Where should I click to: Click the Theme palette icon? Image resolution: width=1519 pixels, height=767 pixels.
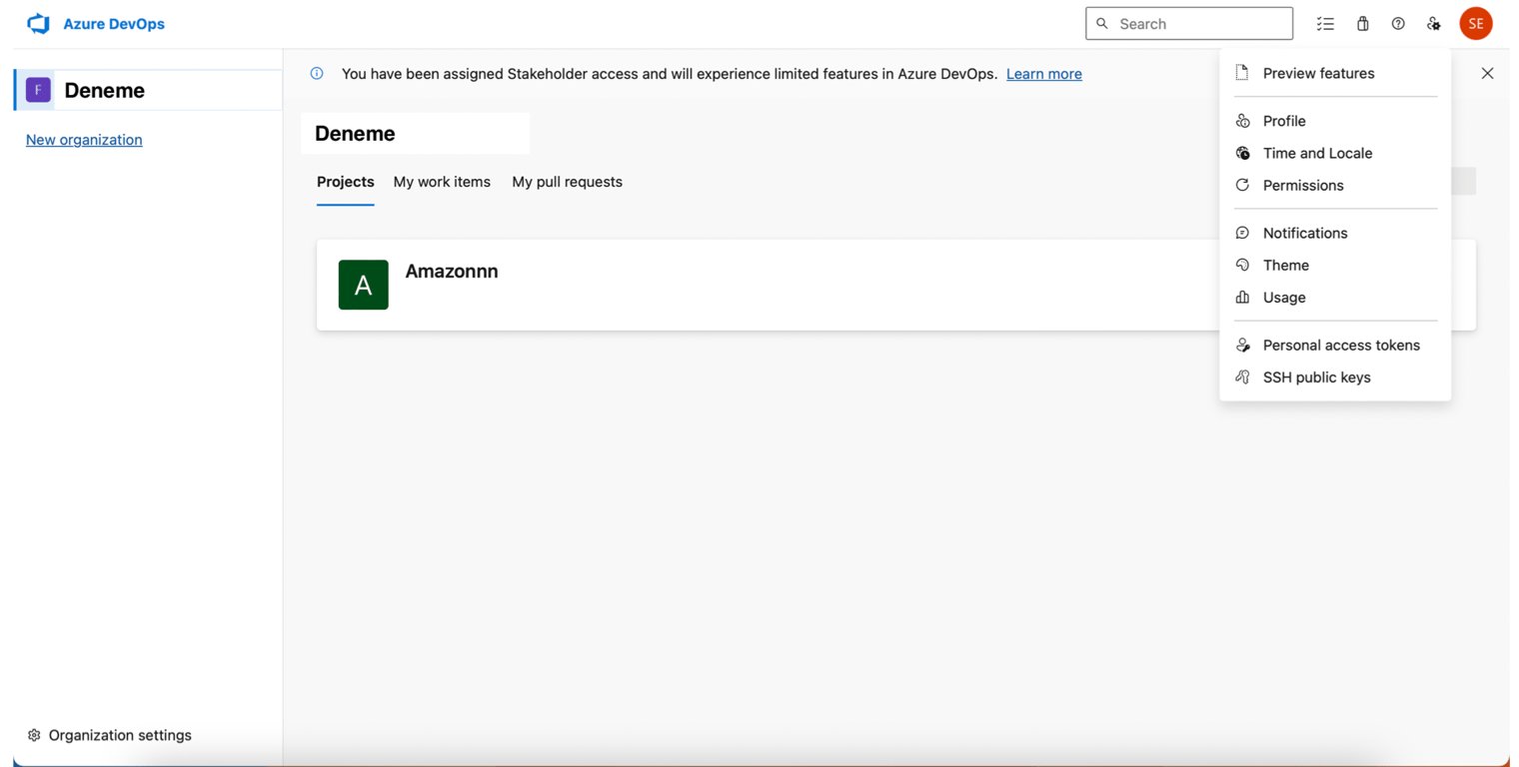pos(1242,265)
